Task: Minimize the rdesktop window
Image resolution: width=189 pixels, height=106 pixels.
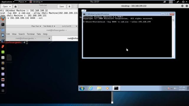Action: click(182, 6)
